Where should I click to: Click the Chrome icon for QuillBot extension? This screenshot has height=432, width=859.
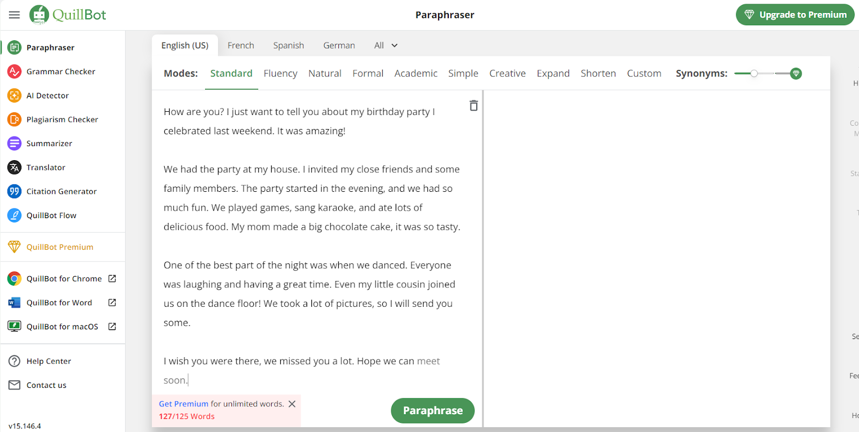[14, 279]
